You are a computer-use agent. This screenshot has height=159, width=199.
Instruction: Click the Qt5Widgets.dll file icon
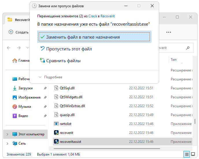[56, 97]
